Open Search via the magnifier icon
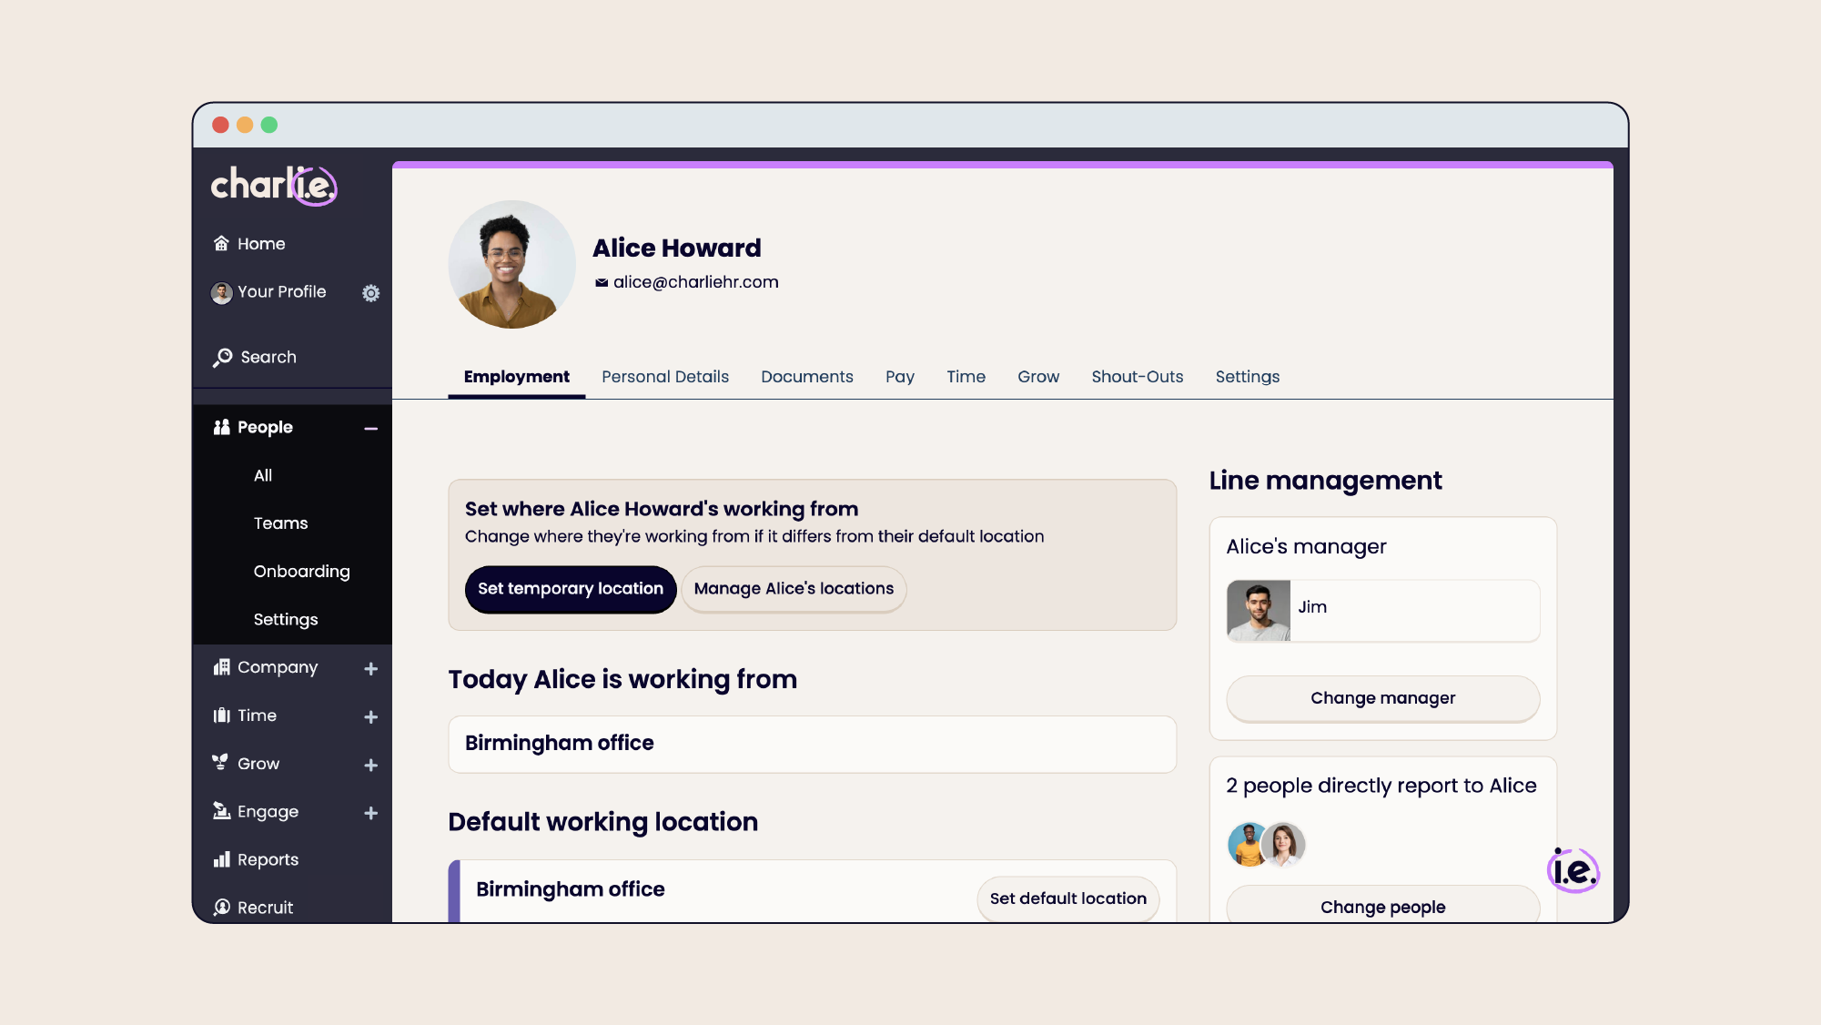The height and width of the screenshot is (1025, 1821). 222,358
